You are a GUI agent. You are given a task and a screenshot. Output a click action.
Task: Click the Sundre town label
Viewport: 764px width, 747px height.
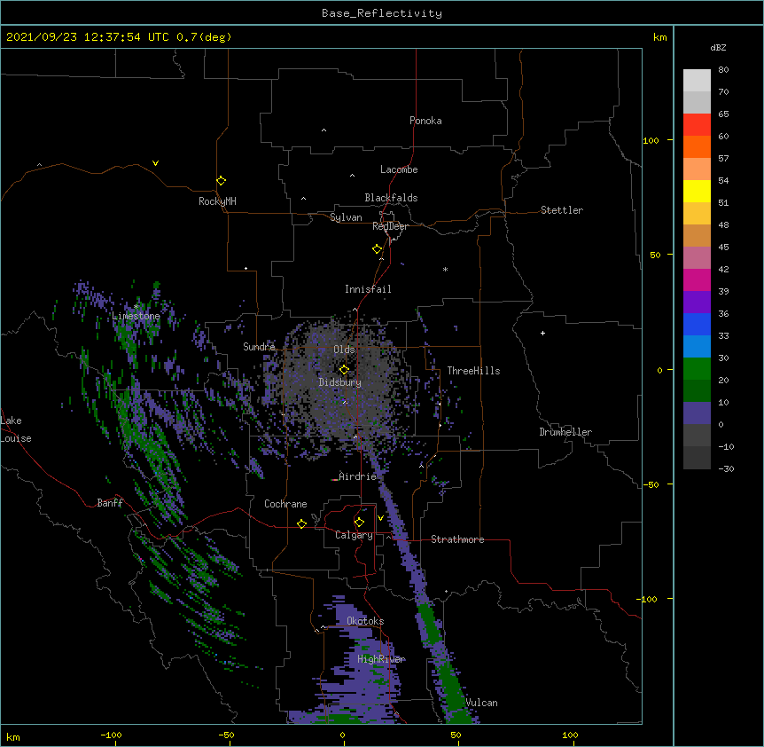(259, 347)
